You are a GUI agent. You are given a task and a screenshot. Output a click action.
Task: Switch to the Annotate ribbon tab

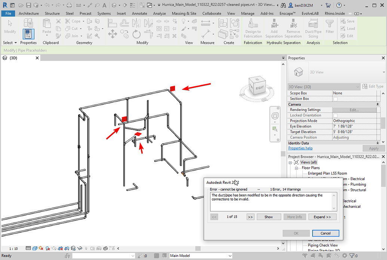click(x=139, y=13)
